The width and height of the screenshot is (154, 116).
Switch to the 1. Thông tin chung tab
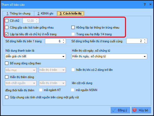19,13
